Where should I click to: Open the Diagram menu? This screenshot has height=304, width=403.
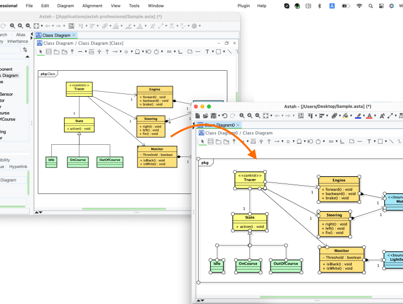(65, 6)
